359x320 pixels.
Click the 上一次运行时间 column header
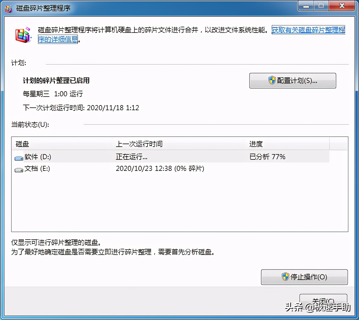coord(139,144)
